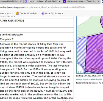Open the Inbox (3) bookmark
Viewport: 103px width, 101px height.
pos(53,14)
